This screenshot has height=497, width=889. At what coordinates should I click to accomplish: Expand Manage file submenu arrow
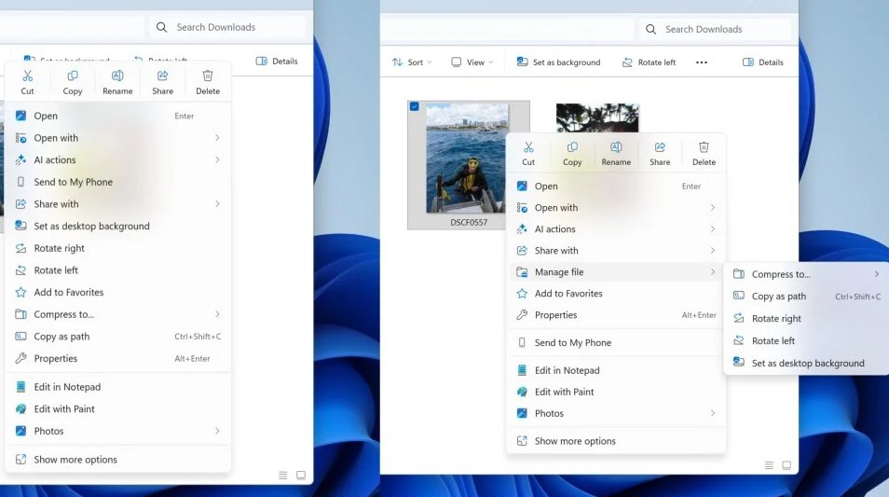(713, 272)
